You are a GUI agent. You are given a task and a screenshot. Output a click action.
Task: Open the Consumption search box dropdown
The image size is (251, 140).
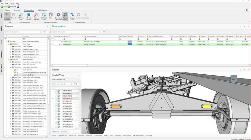99,32
